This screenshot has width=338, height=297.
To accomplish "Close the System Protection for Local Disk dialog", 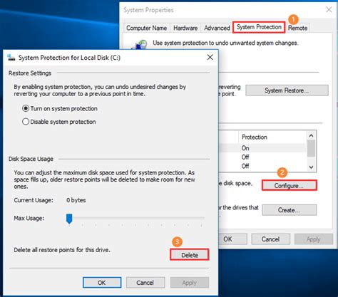I will coord(210,57).
